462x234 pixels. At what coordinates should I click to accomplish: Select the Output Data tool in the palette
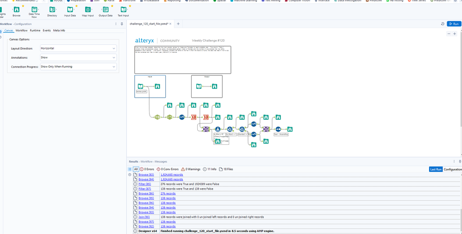(x=106, y=11)
